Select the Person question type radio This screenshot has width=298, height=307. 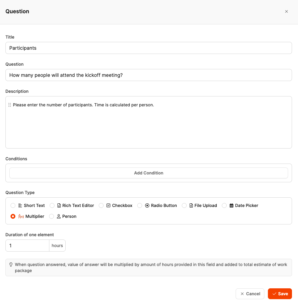point(51,216)
